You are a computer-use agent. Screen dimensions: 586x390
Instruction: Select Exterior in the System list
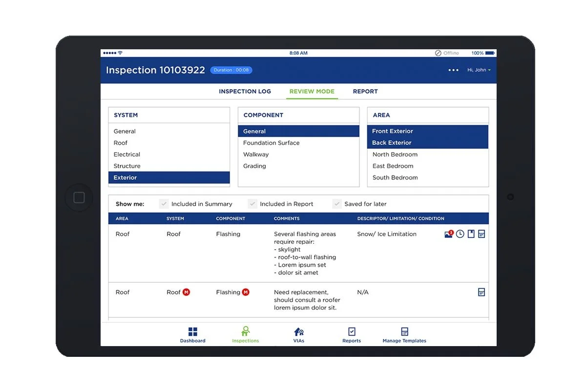point(169,178)
